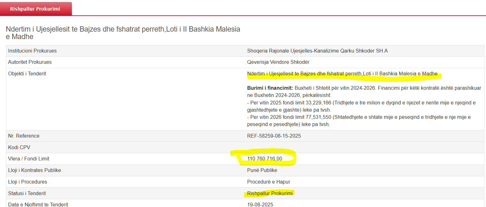Click highlighted Rishpallur Prokurimi status value
This screenshot has height=207, width=486.
tap(270, 193)
